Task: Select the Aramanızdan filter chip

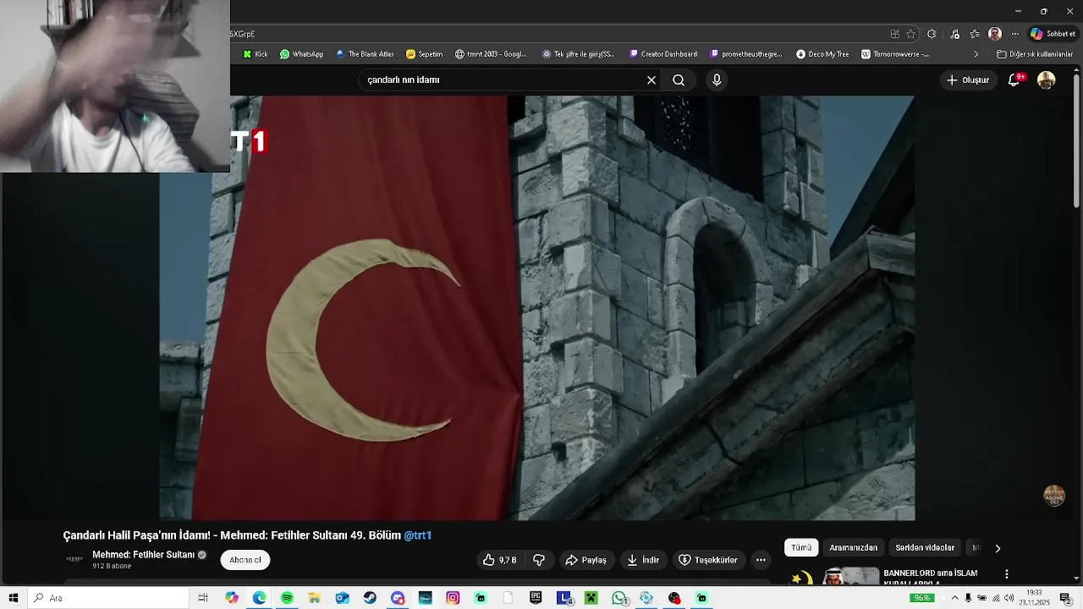Action: click(853, 548)
